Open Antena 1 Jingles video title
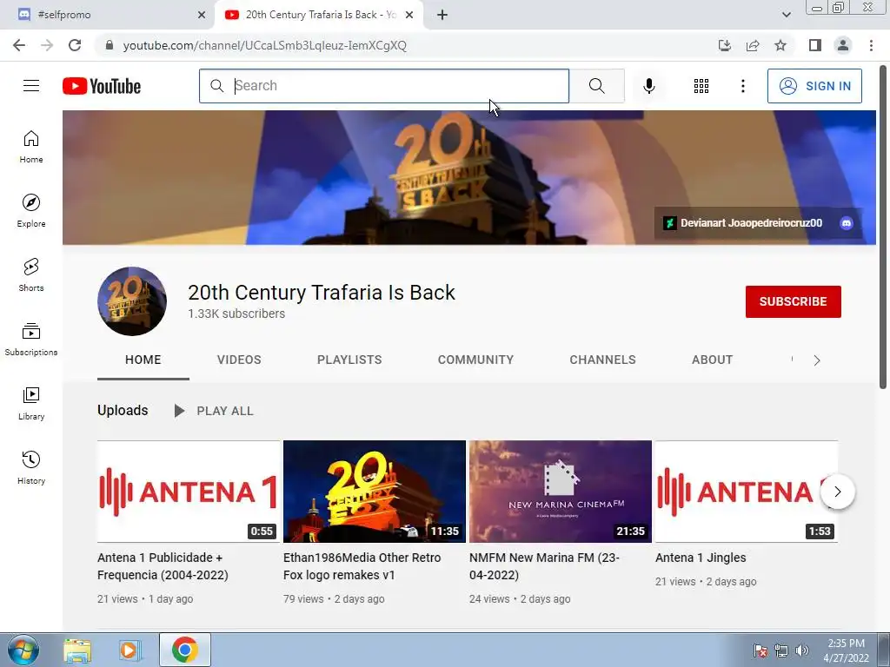Viewport: 890px width, 667px height. 701,558
